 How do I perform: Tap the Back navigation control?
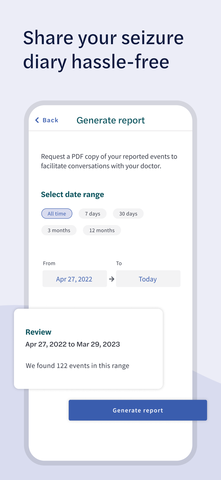coord(47,120)
